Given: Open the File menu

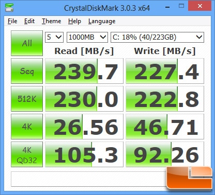Looking at the screenshot, I should tap(12, 21).
